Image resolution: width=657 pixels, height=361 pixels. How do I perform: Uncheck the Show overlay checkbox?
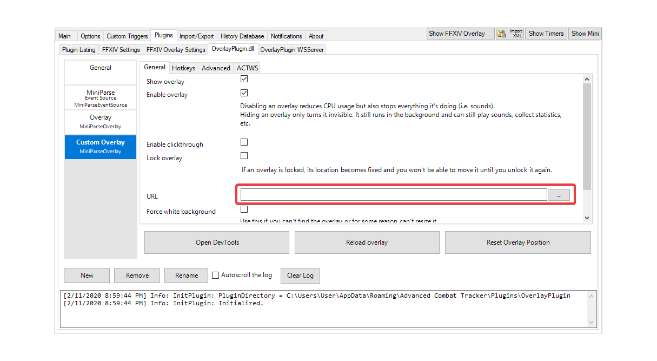coord(244,78)
